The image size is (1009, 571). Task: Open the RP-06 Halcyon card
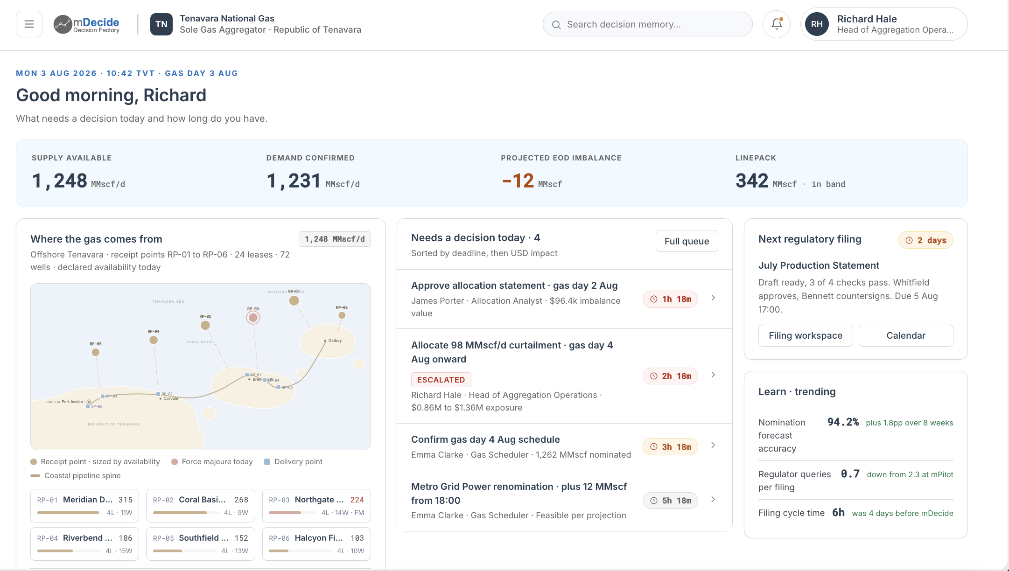(x=316, y=544)
